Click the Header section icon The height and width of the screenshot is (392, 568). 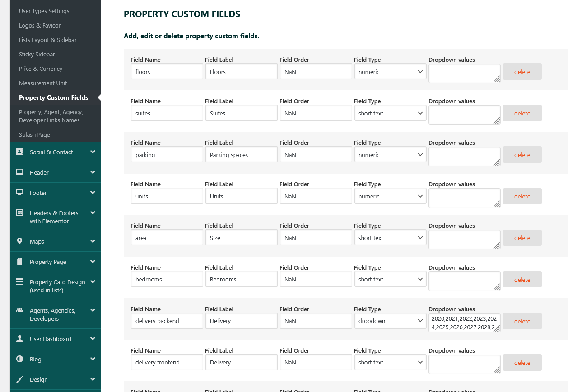[x=20, y=172]
